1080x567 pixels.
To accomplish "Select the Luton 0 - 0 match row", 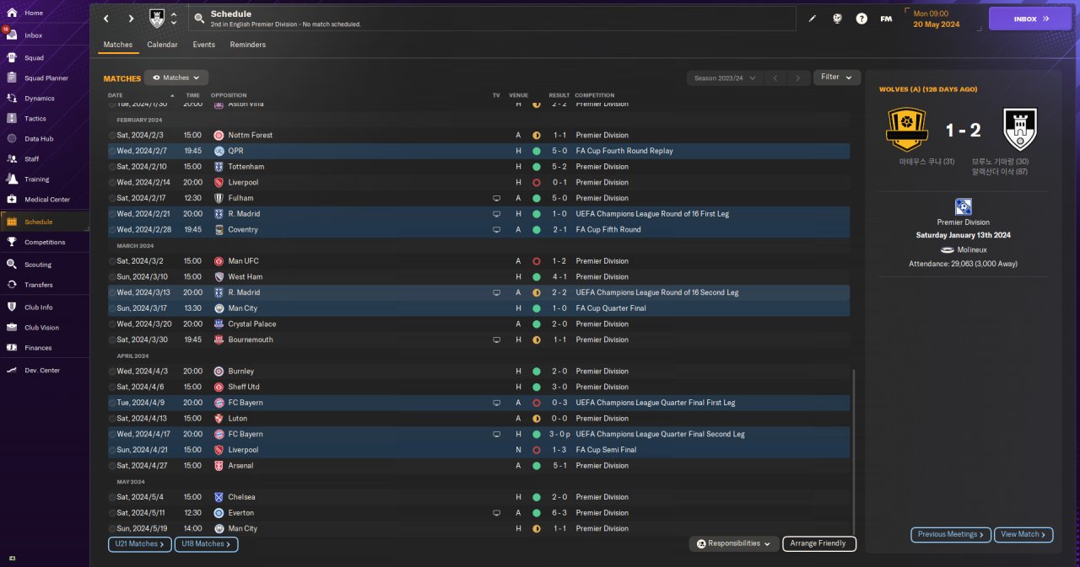I will point(478,419).
